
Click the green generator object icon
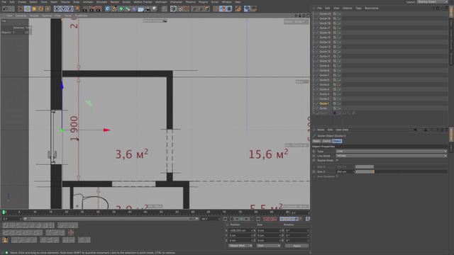121,9
